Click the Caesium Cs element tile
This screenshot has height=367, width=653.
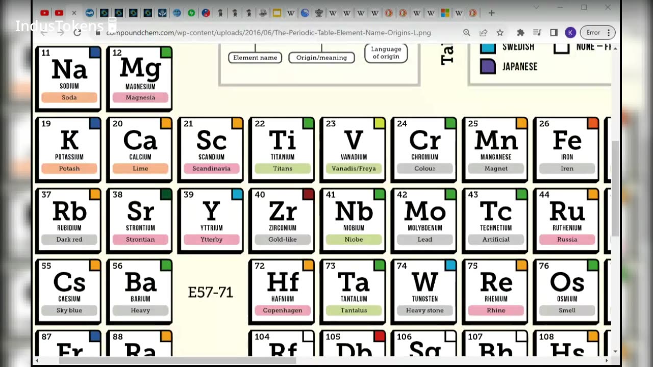(x=68, y=292)
